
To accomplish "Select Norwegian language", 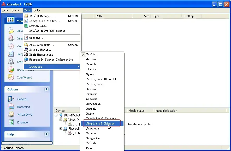I will 102,104.
